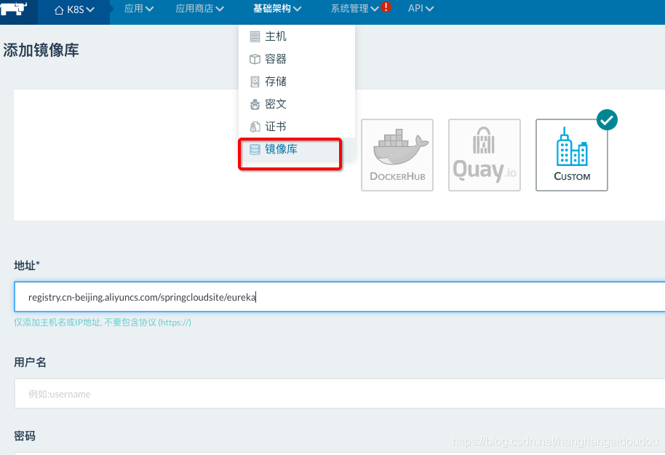
Task: Select the Quay.io registry card
Action: coord(485,155)
